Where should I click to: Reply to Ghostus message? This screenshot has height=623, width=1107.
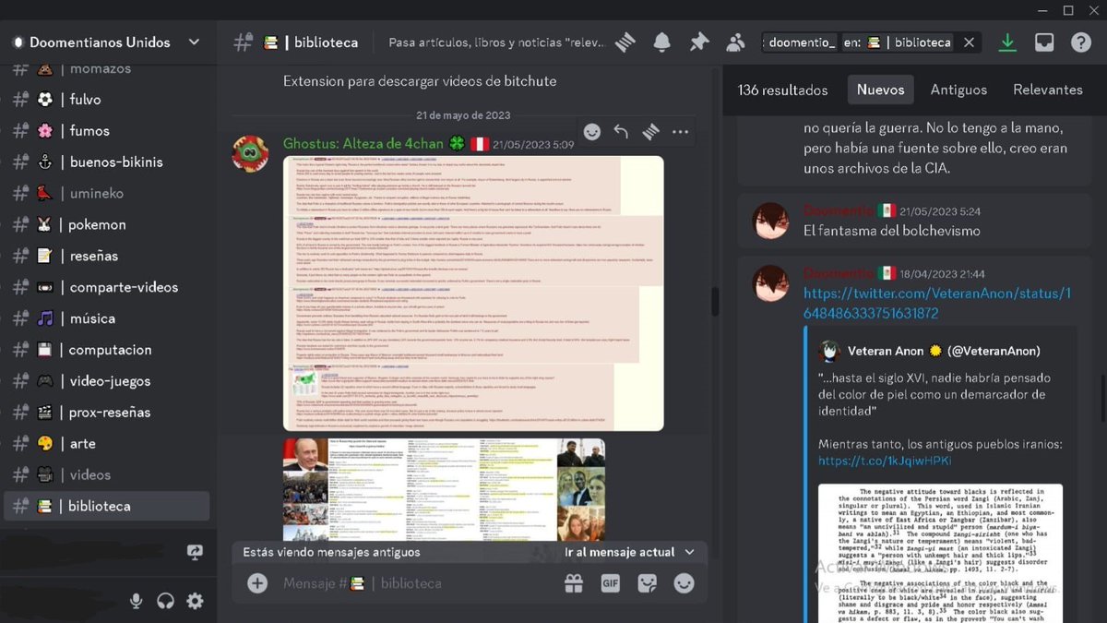pyautogui.click(x=621, y=132)
